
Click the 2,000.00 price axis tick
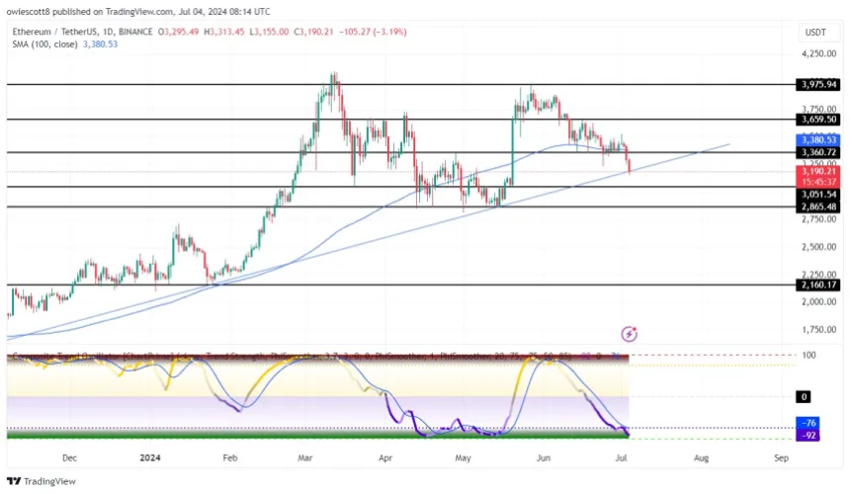pos(819,301)
